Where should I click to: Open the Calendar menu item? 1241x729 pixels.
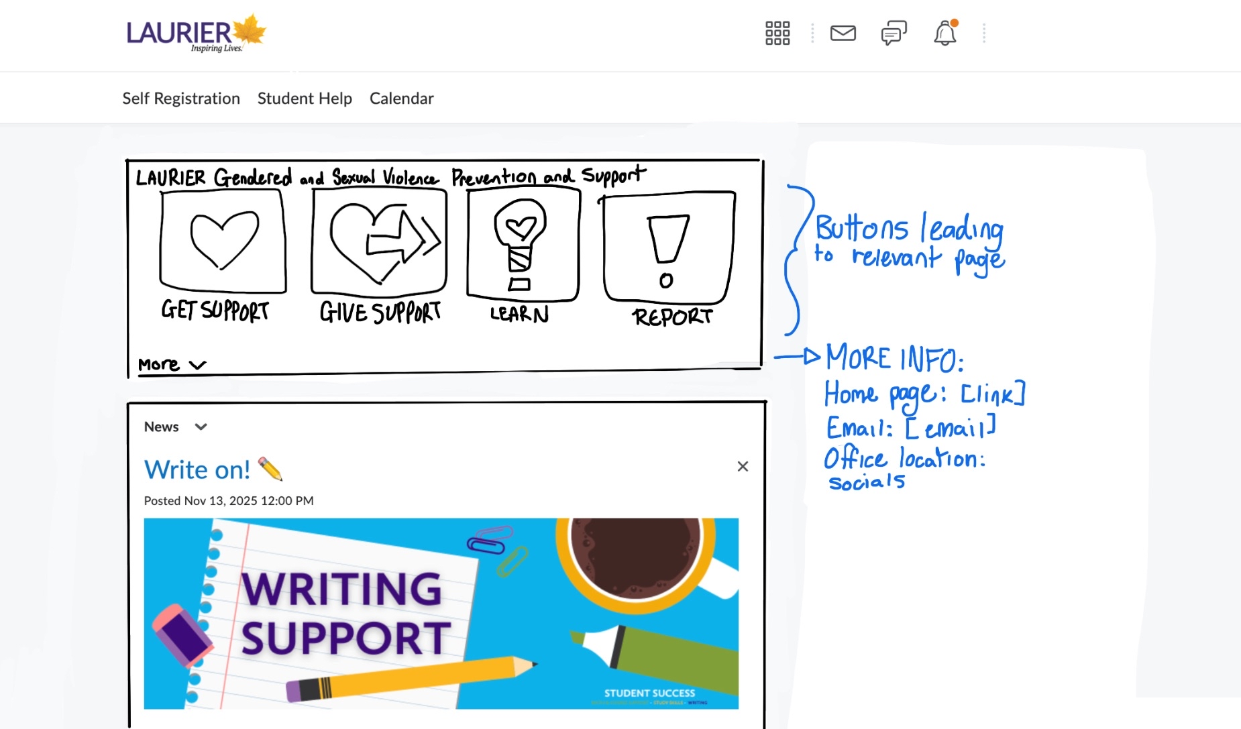click(x=402, y=99)
